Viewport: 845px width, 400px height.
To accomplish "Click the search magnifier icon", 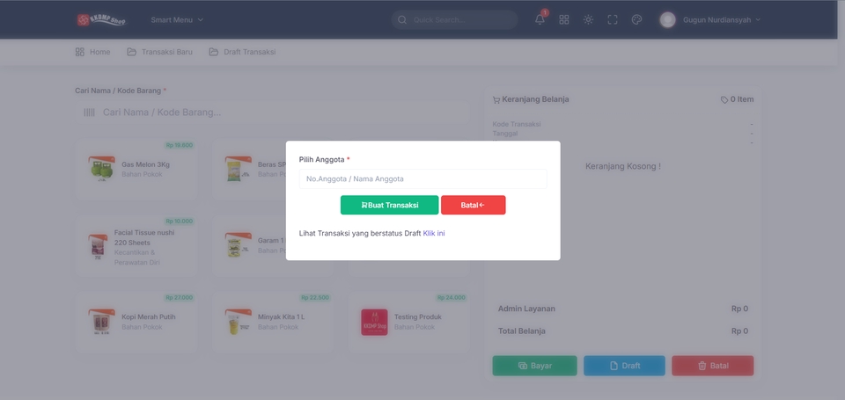I will (401, 20).
